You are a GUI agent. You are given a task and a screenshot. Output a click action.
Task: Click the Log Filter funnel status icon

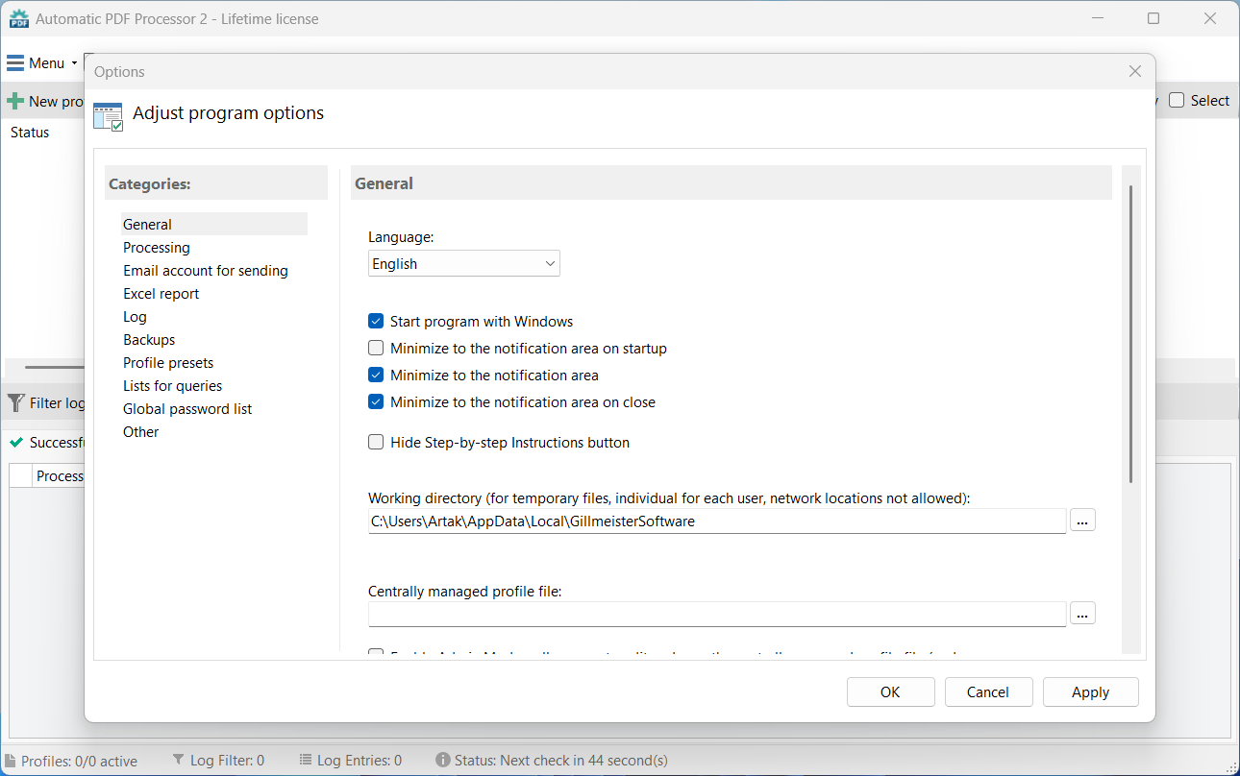(179, 761)
